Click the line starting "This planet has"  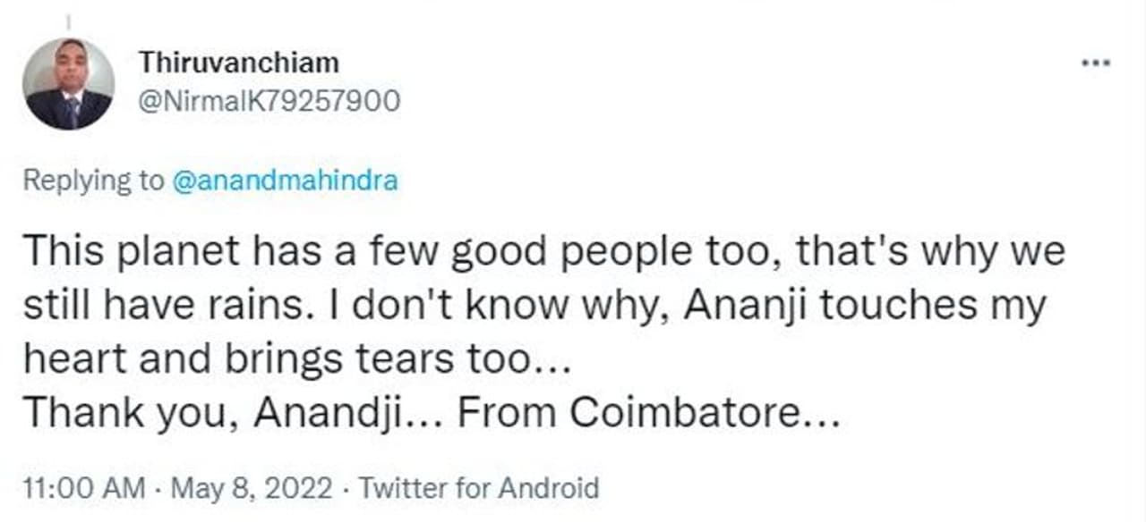tap(543, 252)
